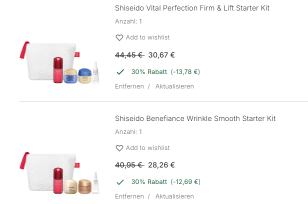Click the crossed-out 44,45 € price
The width and height of the screenshot is (308, 204).
tap(129, 55)
